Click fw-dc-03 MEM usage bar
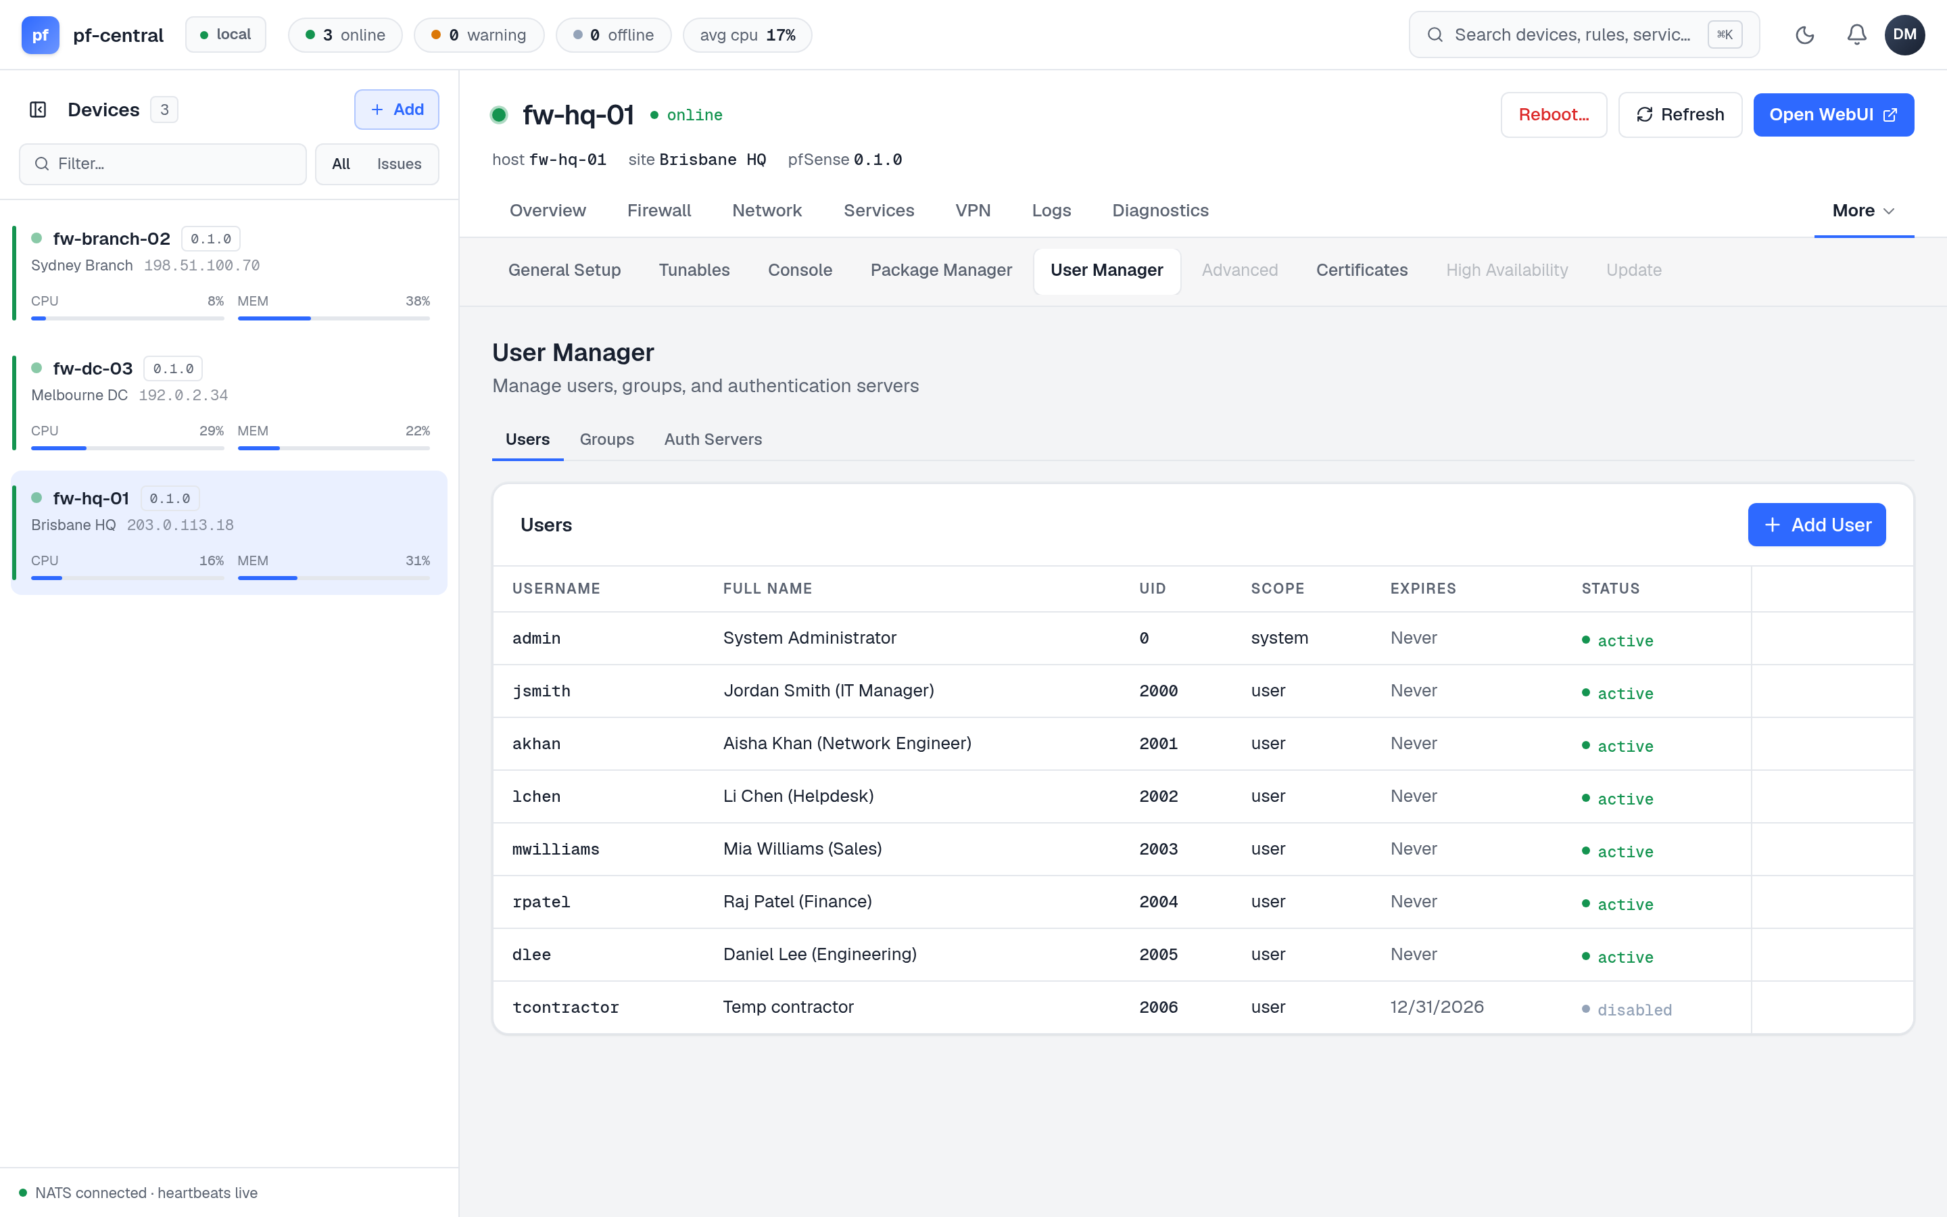Image resolution: width=1947 pixels, height=1217 pixels. click(333, 448)
